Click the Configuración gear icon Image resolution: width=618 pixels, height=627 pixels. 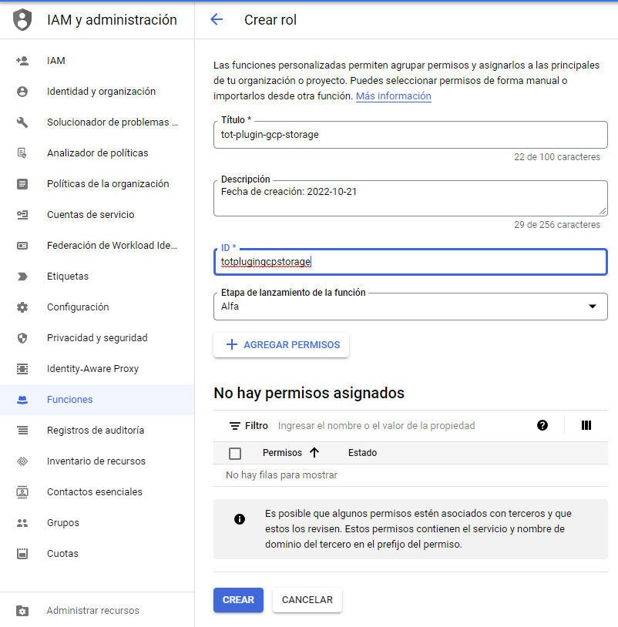[x=22, y=307]
